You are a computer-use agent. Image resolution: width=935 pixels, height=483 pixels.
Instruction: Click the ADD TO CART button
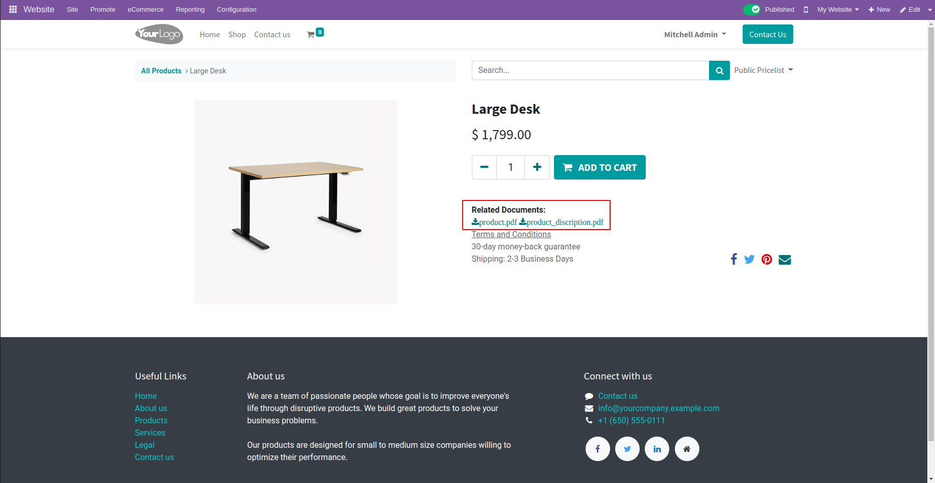point(599,167)
